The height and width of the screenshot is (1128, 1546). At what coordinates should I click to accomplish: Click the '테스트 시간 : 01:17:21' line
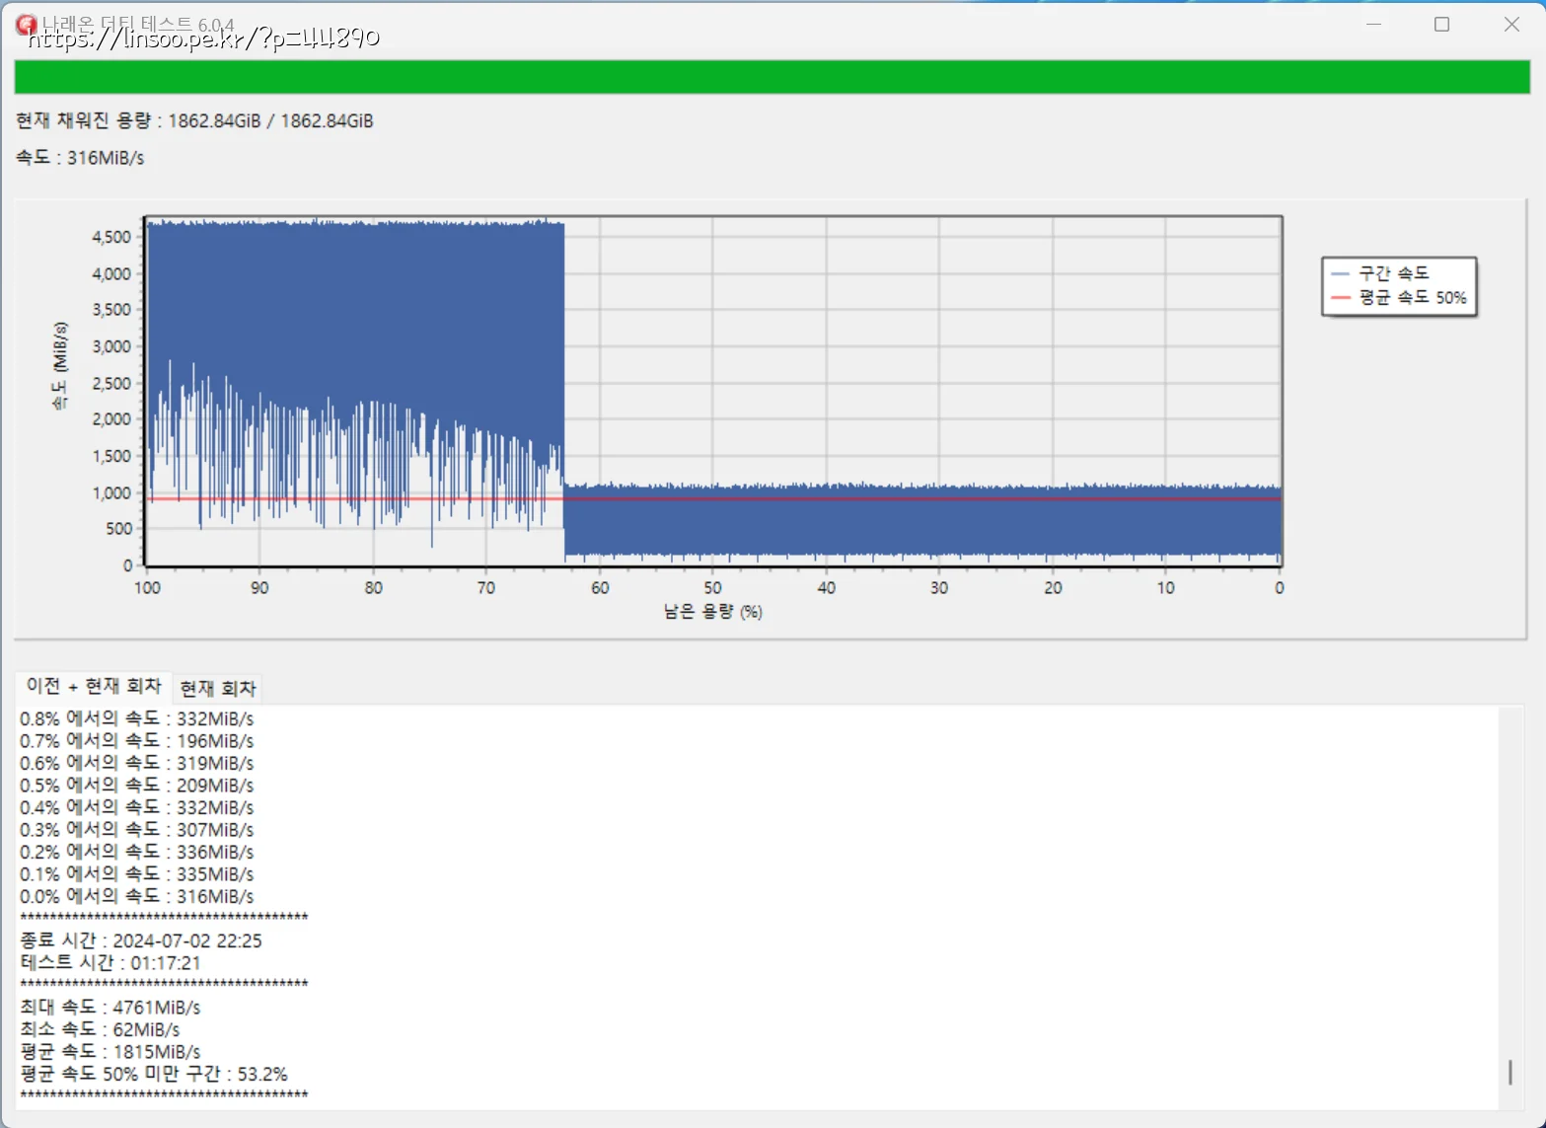point(110,962)
